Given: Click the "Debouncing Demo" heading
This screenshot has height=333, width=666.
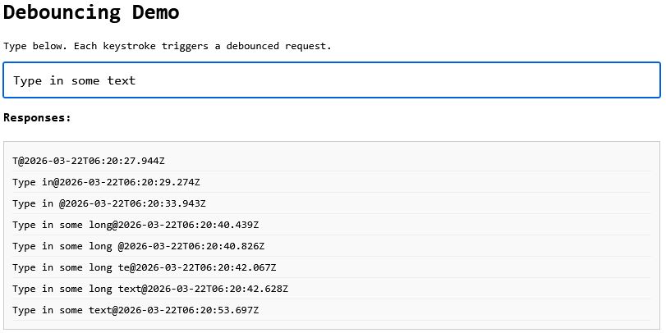Looking at the screenshot, I should click(x=91, y=13).
